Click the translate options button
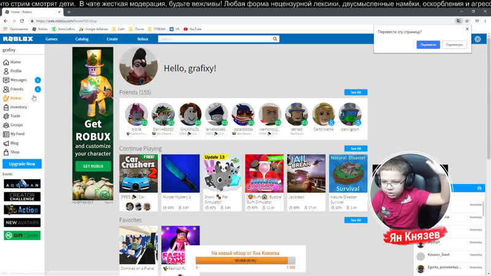Viewport: 491px width, 276px height. [x=454, y=45]
